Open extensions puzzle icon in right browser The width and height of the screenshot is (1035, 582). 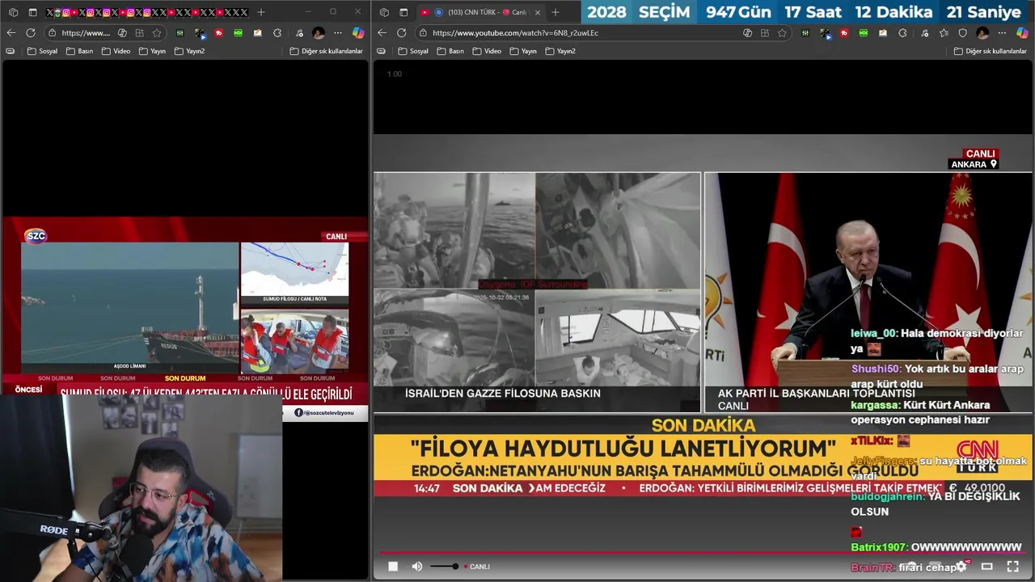coord(902,33)
